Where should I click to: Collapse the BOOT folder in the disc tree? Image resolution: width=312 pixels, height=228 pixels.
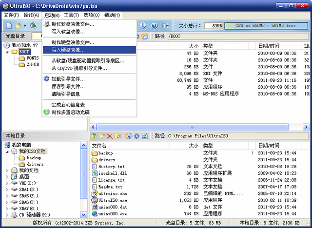[x=7, y=52]
